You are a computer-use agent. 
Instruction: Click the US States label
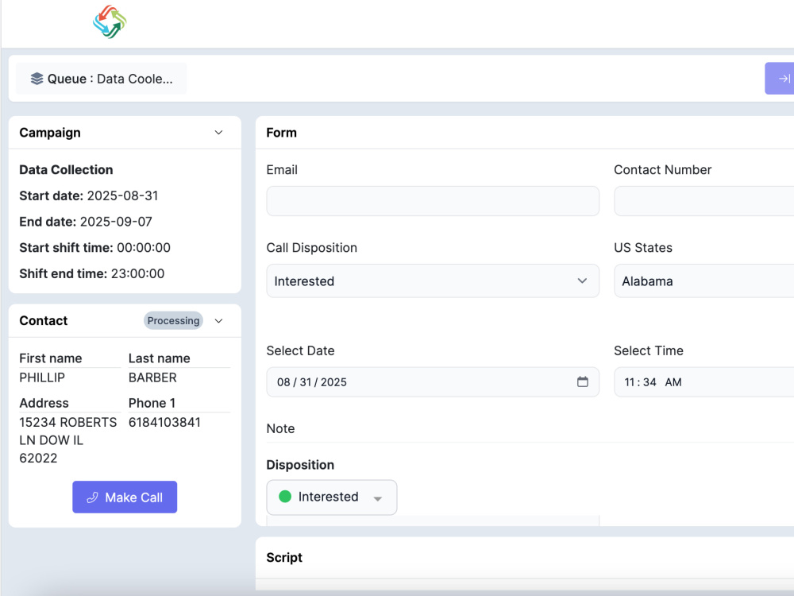point(643,248)
